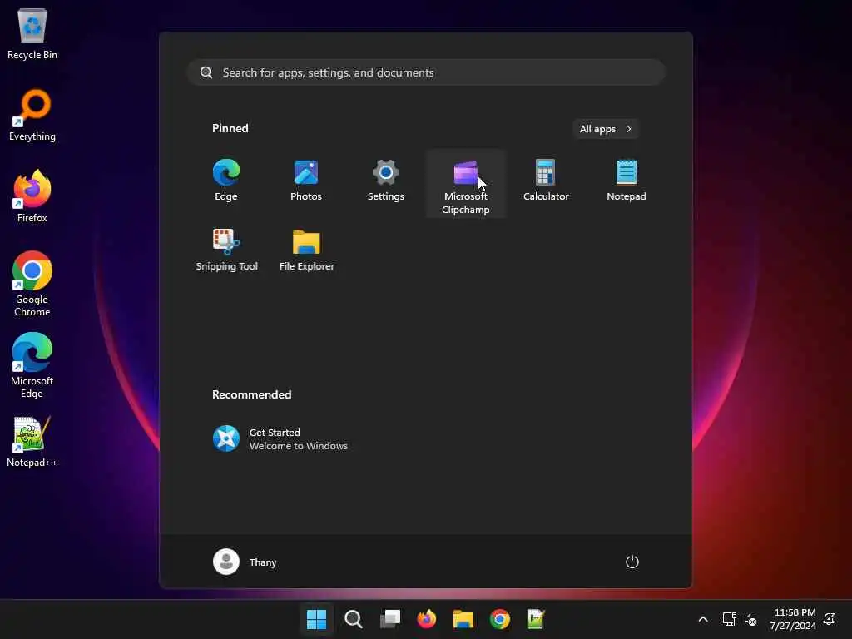The image size is (852, 639).
Task: Open Notepad++ from the taskbar
Action: [x=536, y=619]
